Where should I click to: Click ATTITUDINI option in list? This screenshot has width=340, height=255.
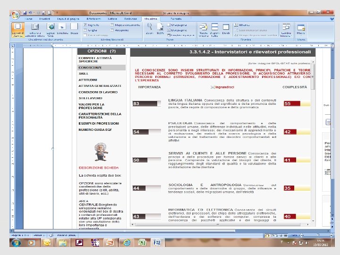click(88, 80)
